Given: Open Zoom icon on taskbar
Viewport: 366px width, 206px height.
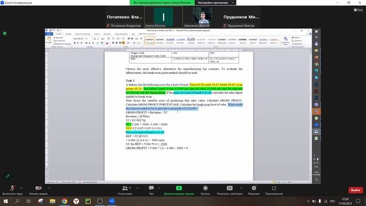Looking at the screenshot, I should (112, 201).
